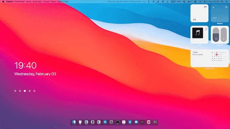Open the Controls menu
Screen dimensions: 230x129
click(46, 1)
